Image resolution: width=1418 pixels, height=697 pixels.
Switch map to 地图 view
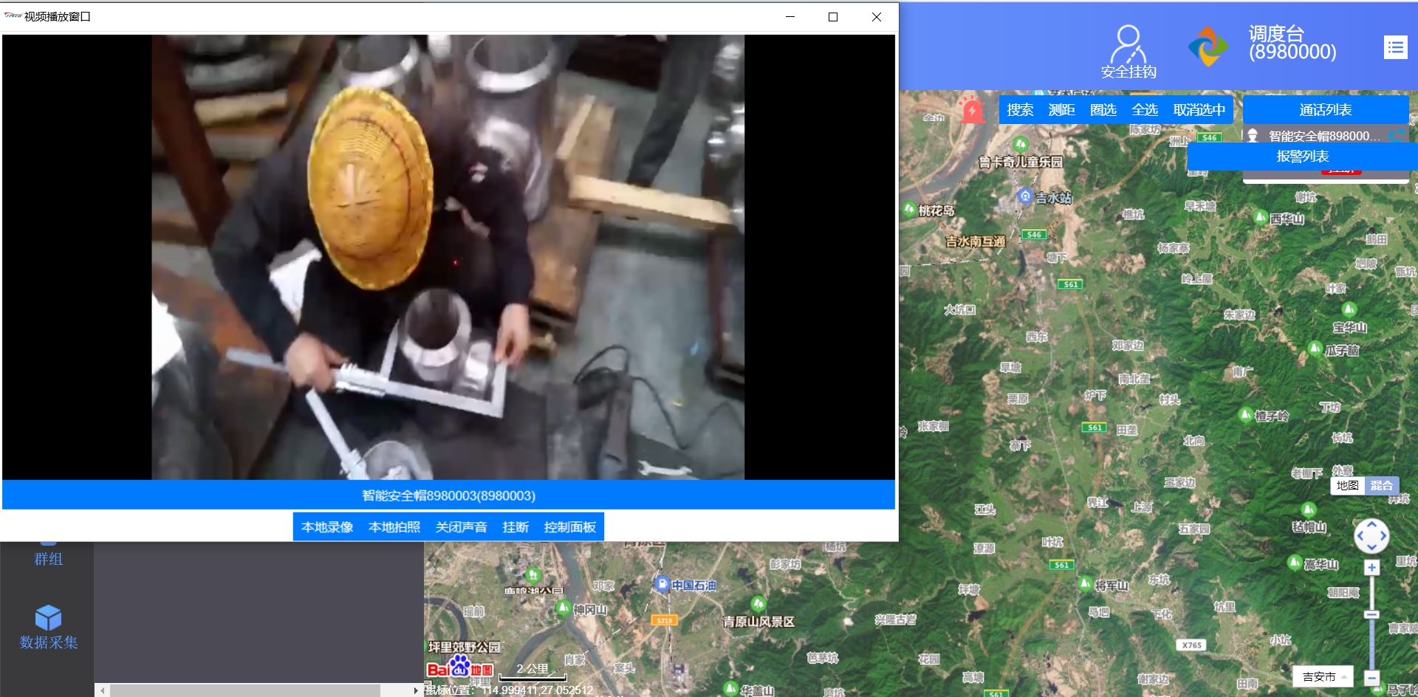click(1347, 485)
